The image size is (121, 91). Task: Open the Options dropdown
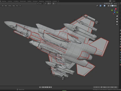pos(116,4)
